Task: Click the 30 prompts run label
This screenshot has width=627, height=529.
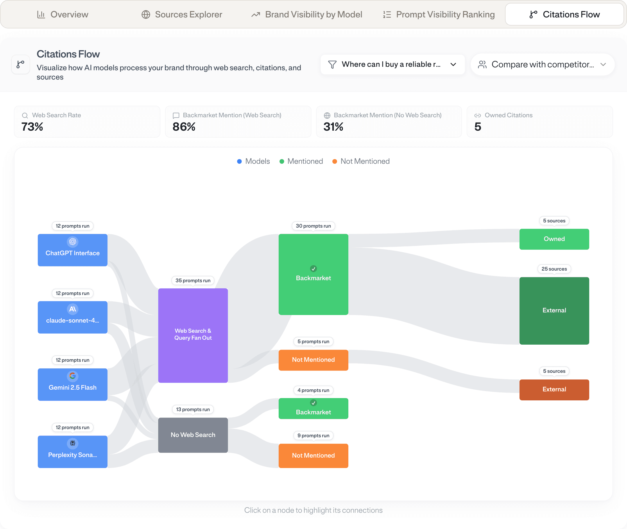Action: 313,226
